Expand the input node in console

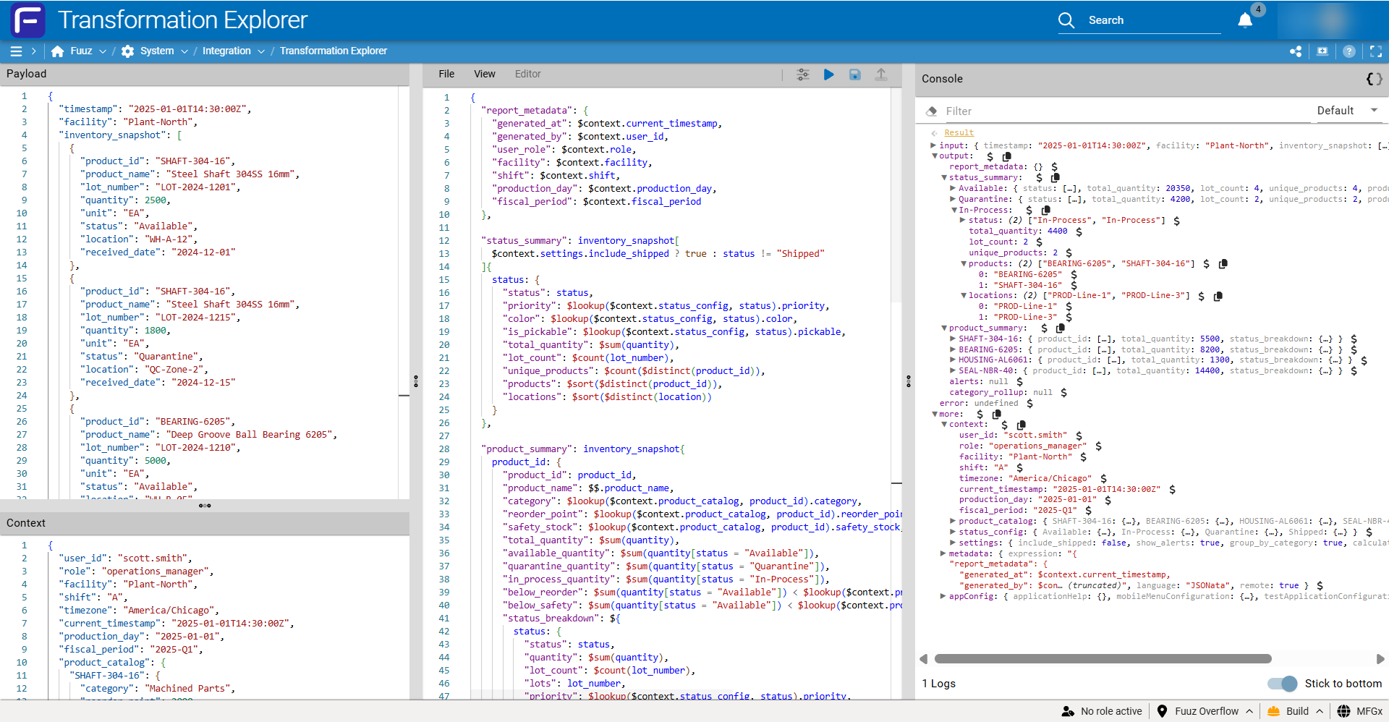(933, 145)
